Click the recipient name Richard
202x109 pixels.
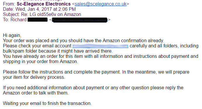pos(18,20)
